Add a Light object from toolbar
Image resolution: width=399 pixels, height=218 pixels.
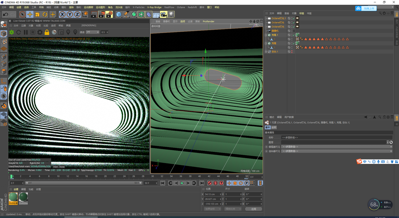coord(171,15)
